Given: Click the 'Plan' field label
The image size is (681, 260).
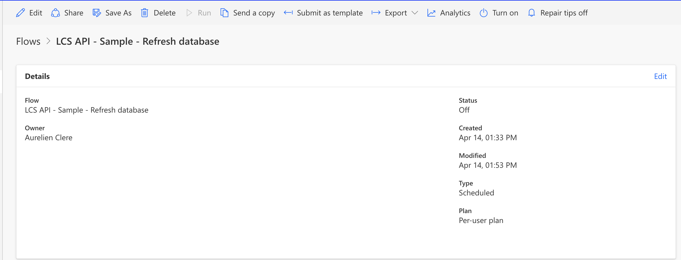Looking at the screenshot, I should click(465, 211).
